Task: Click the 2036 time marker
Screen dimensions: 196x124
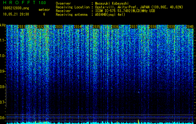Action: 115,27
